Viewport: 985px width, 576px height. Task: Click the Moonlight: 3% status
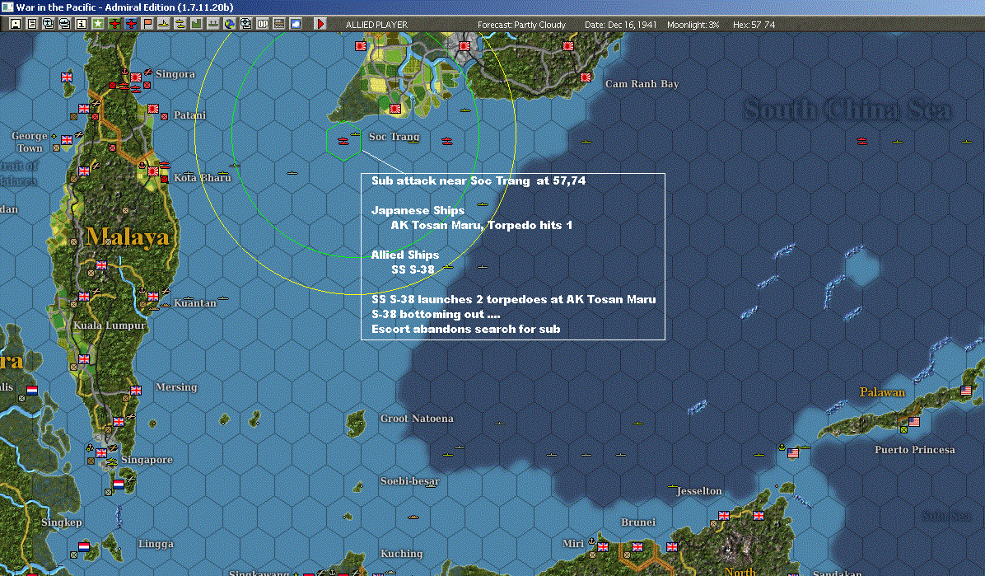tap(693, 25)
